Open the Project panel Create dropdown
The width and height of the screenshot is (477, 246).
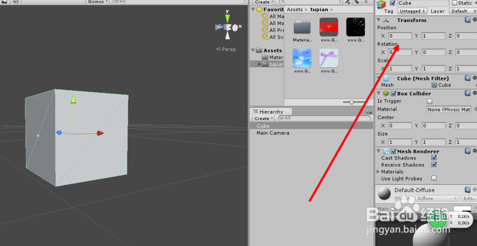(264, 2)
